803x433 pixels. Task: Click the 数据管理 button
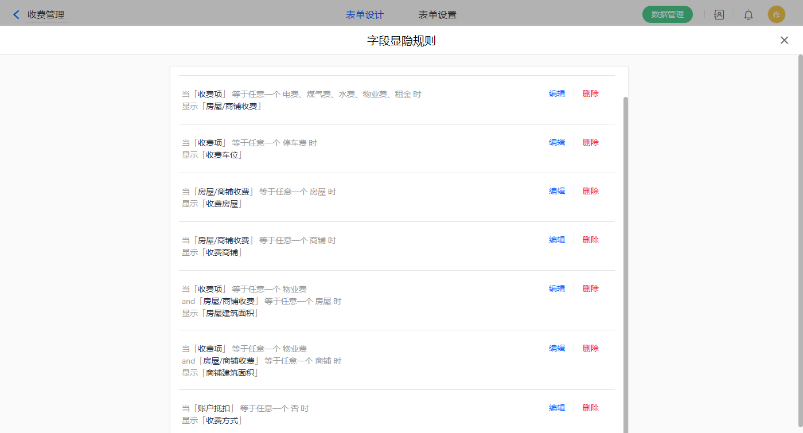coord(667,15)
